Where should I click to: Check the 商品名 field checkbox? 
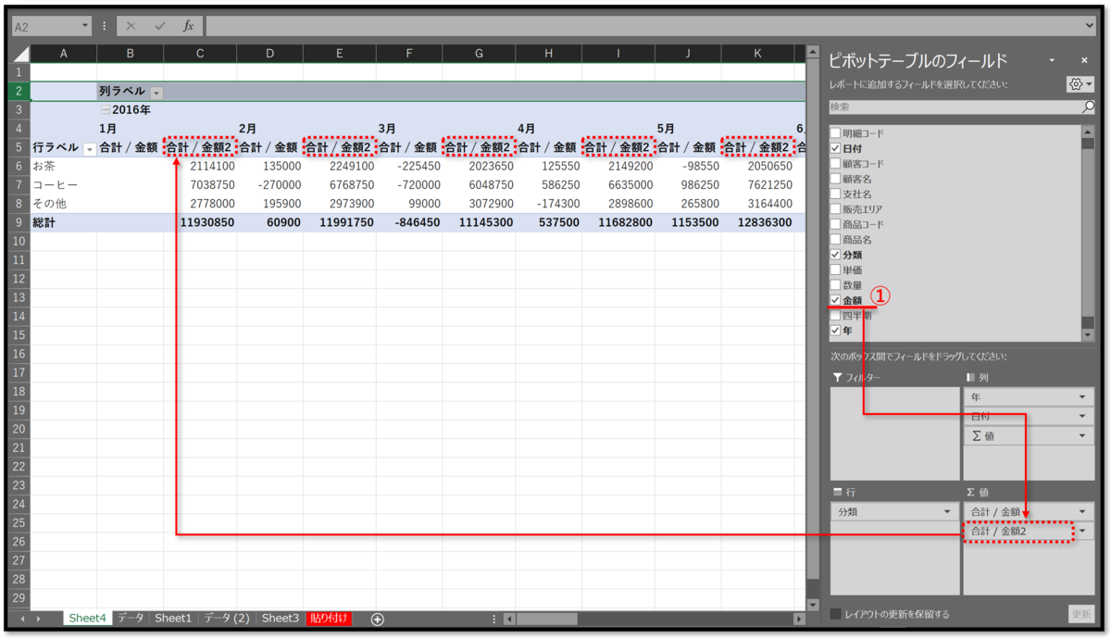tap(836, 240)
